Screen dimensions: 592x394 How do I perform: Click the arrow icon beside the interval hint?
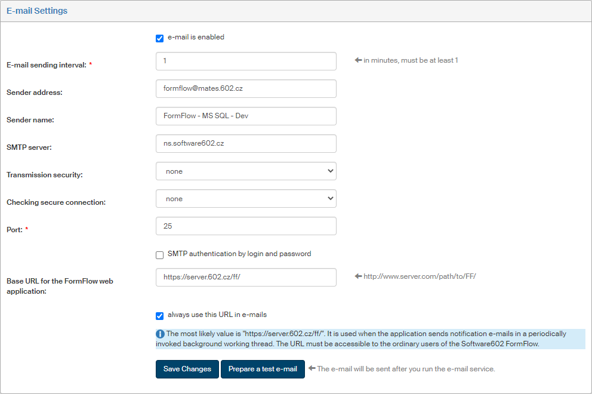(x=358, y=60)
